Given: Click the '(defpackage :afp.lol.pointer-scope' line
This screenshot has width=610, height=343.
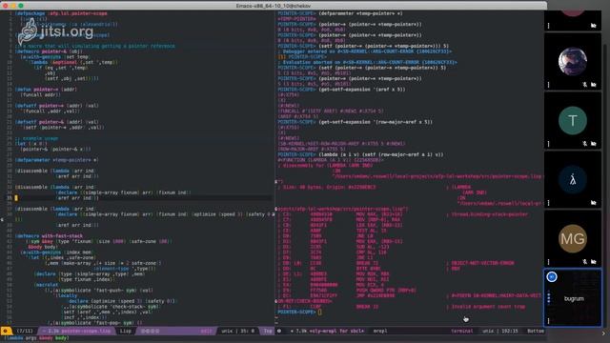Looking at the screenshot, I should 61,13.
